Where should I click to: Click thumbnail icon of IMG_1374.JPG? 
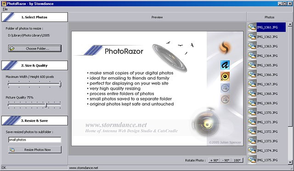point(252,150)
